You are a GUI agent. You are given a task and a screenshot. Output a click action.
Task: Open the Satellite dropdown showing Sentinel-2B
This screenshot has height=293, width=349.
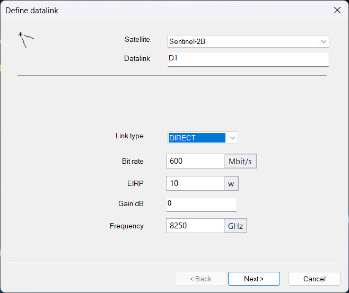[244, 41]
